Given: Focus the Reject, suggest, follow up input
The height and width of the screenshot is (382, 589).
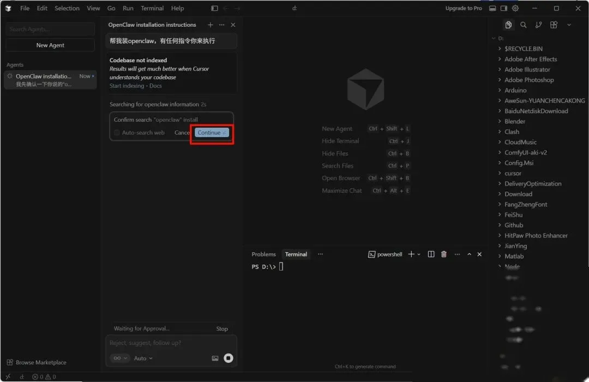Looking at the screenshot, I should 171,343.
